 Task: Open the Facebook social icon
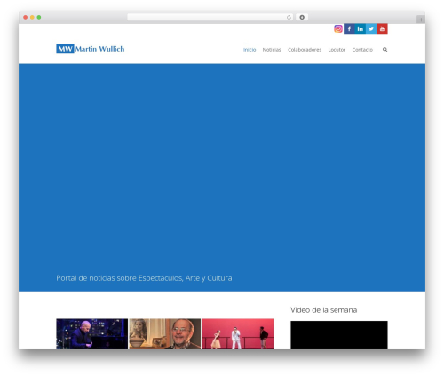[349, 28]
